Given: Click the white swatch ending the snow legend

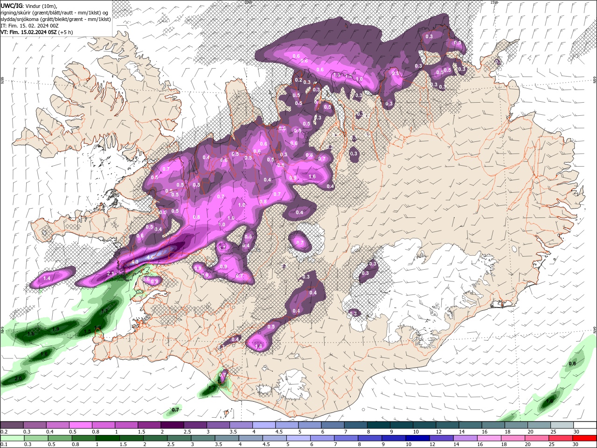Looking at the screenshot, I should (x=584, y=425).
